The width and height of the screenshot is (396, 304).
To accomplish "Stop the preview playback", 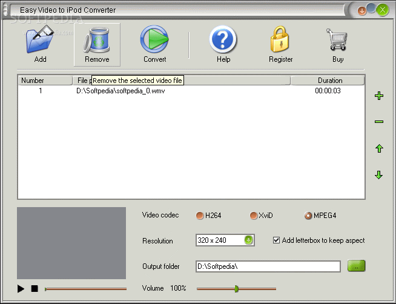I will pyautogui.click(x=35, y=288).
